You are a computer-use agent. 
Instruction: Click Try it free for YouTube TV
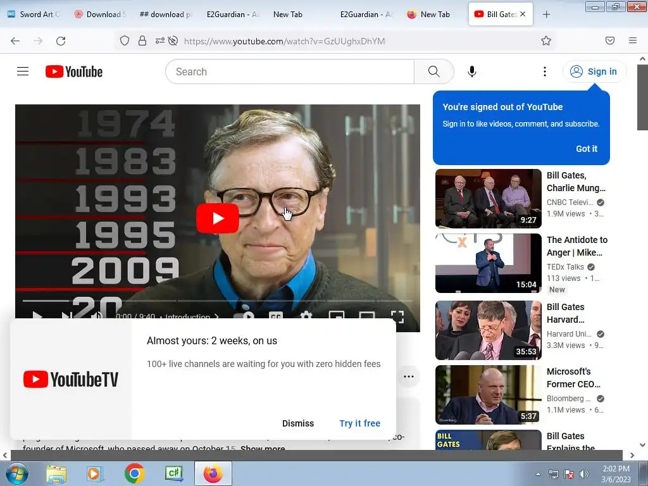pos(359,423)
